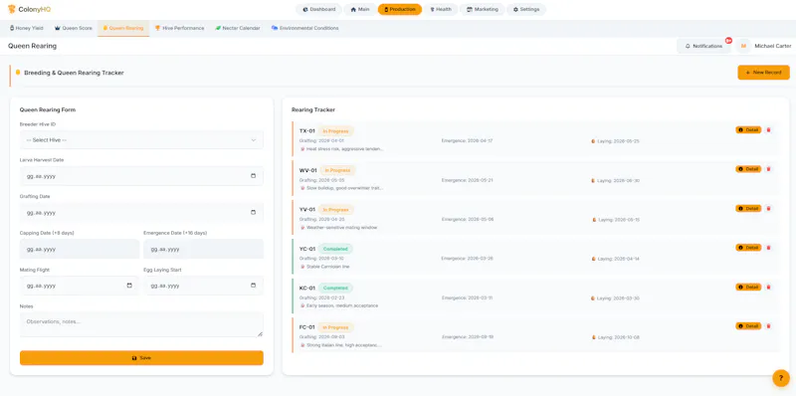The height and width of the screenshot is (396, 796).
Task: Click the honey icon beside Tracker heading
Action: click(x=18, y=73)
